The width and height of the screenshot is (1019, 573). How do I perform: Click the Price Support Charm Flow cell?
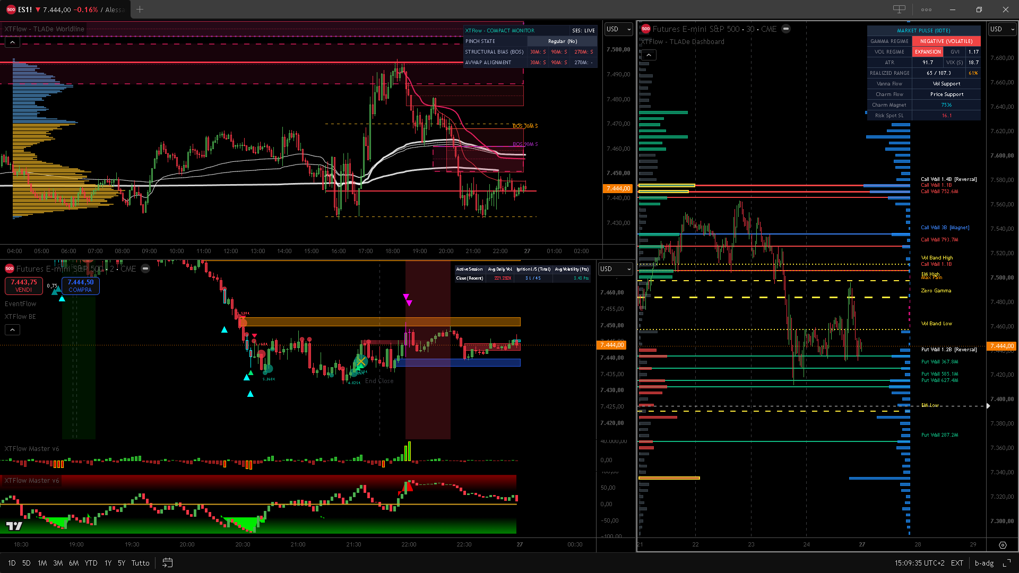(x=946, y=94)
